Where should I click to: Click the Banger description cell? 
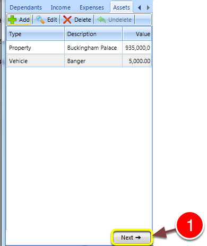(93, 61)
